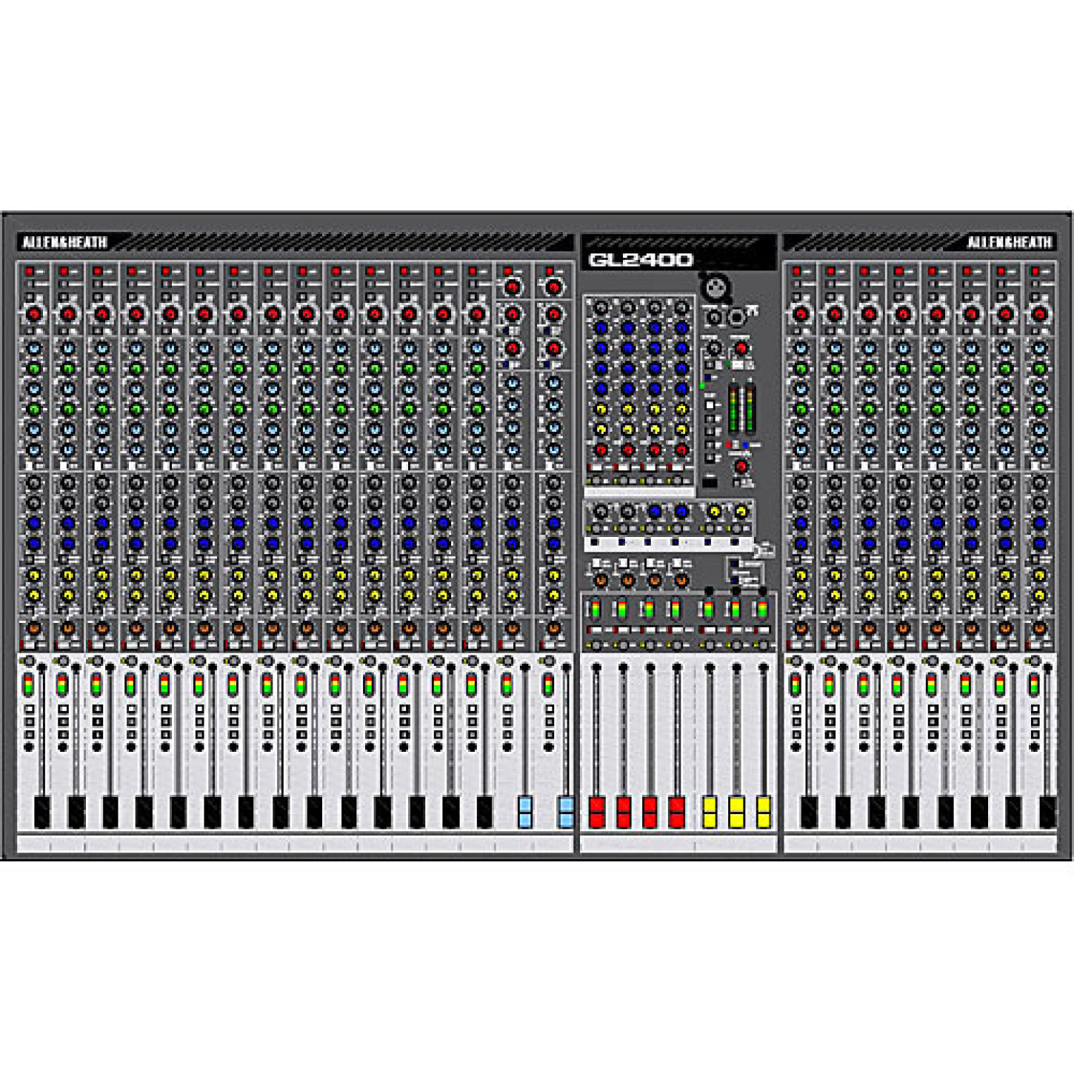1074x1074 pixels.
Task: Click the GL2400 model logo
Action: pos(641,259)
